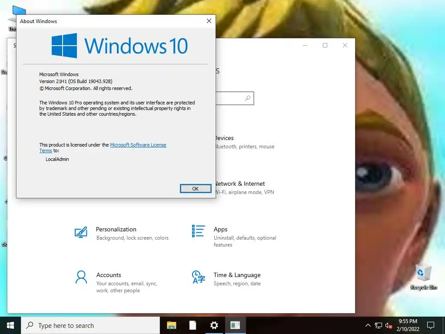Select Personalization category title

coord(116,229)
